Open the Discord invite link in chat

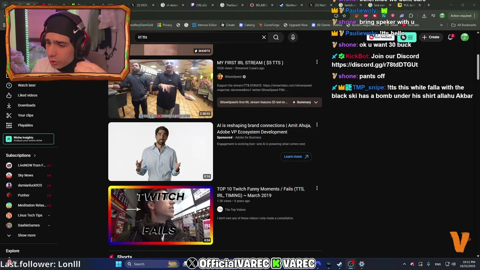tap(375, 64)
